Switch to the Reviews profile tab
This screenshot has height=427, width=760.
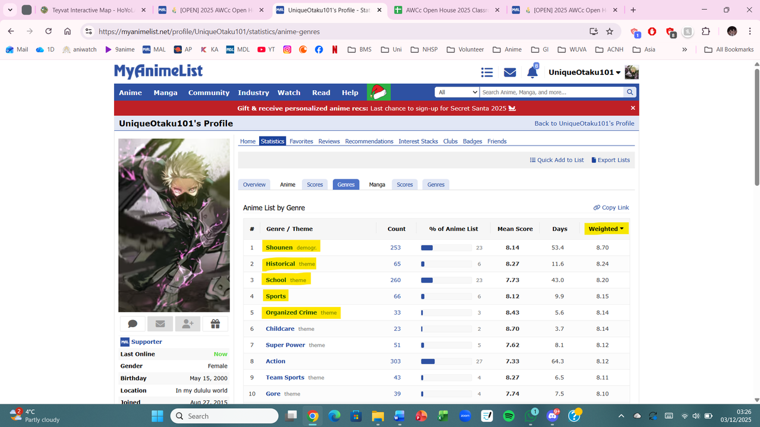pos(329,141)
